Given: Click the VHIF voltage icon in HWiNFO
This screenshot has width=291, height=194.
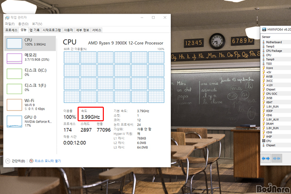Looking at the screenshot, I should [263, 136].
